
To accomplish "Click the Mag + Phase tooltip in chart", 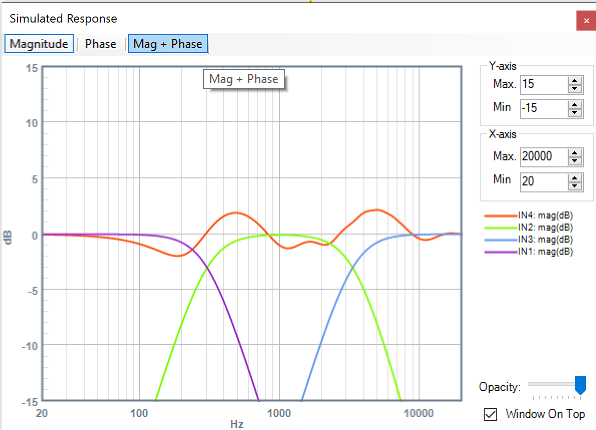I will tap(244, 79).
